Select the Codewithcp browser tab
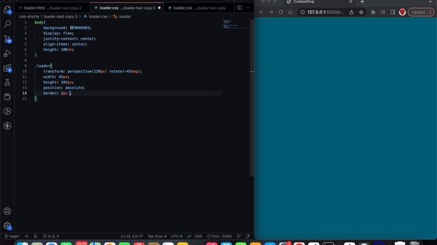Screen dimensions: 437x245 (x=320, y=2)
